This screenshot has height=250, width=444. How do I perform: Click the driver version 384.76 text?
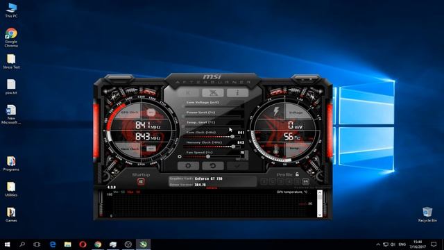coord(200,185)
